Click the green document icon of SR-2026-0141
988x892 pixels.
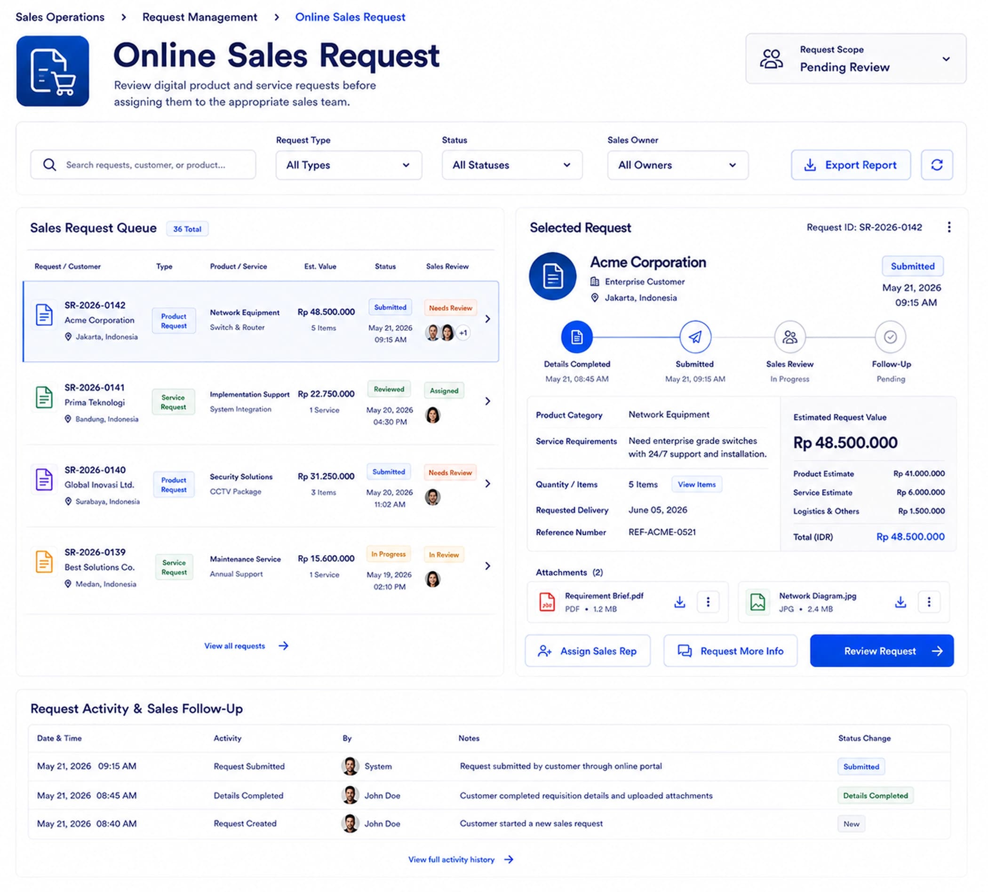[x=44, y=397]
